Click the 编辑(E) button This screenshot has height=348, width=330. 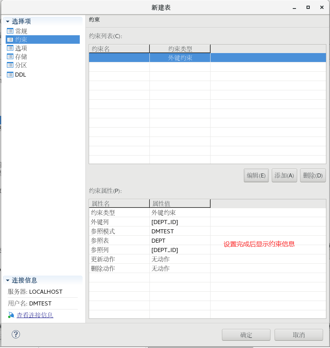click(256, 175)
